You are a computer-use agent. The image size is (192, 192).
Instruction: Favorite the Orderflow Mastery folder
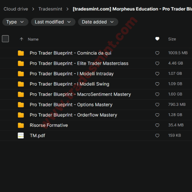(157, 115)
